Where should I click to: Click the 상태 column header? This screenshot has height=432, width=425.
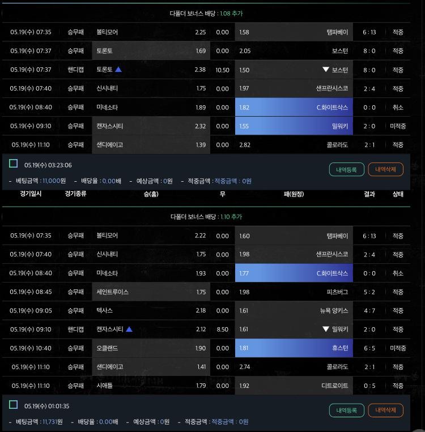[398, 194]
